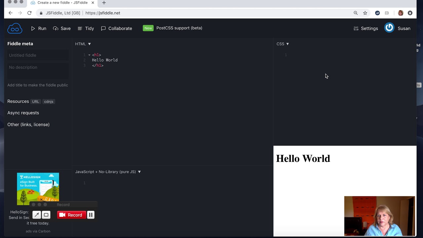Viewport: 423px width, 238px height.
Task: Click the address bar URL
Action: point(103,13)
